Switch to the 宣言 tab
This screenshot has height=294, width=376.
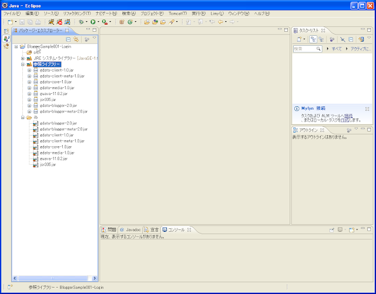[152, 230]
